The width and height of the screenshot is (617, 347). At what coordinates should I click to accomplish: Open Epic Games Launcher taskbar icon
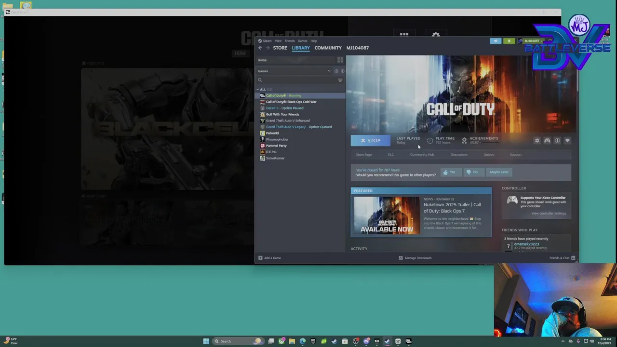[313, 341]
